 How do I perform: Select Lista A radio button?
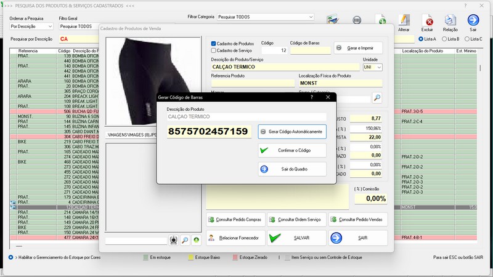point(421,39)
